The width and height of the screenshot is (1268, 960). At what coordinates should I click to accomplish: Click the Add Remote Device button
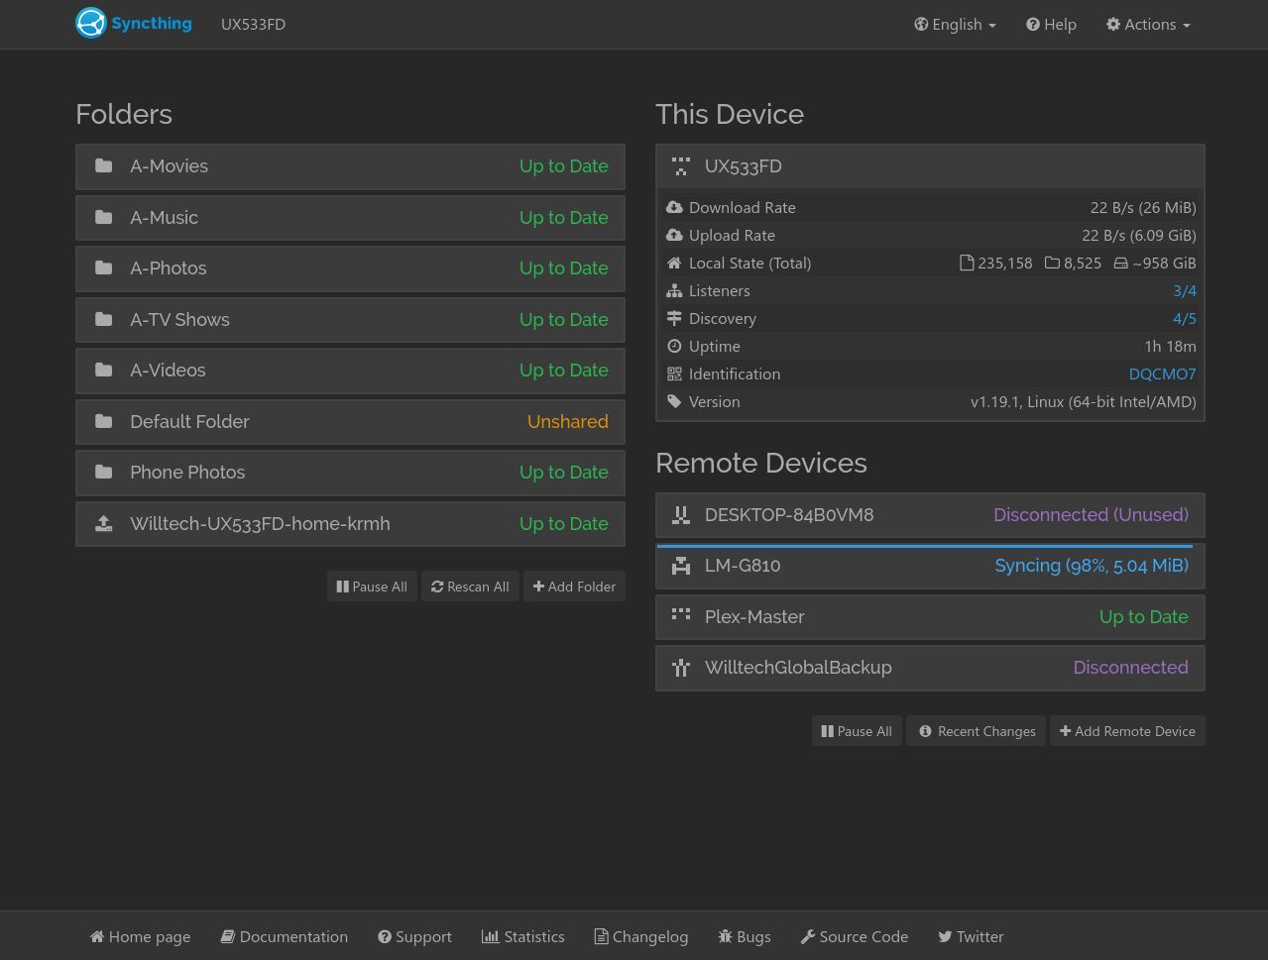(1127, 730)
